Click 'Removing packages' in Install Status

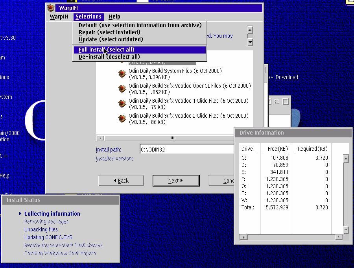(46, 222)
